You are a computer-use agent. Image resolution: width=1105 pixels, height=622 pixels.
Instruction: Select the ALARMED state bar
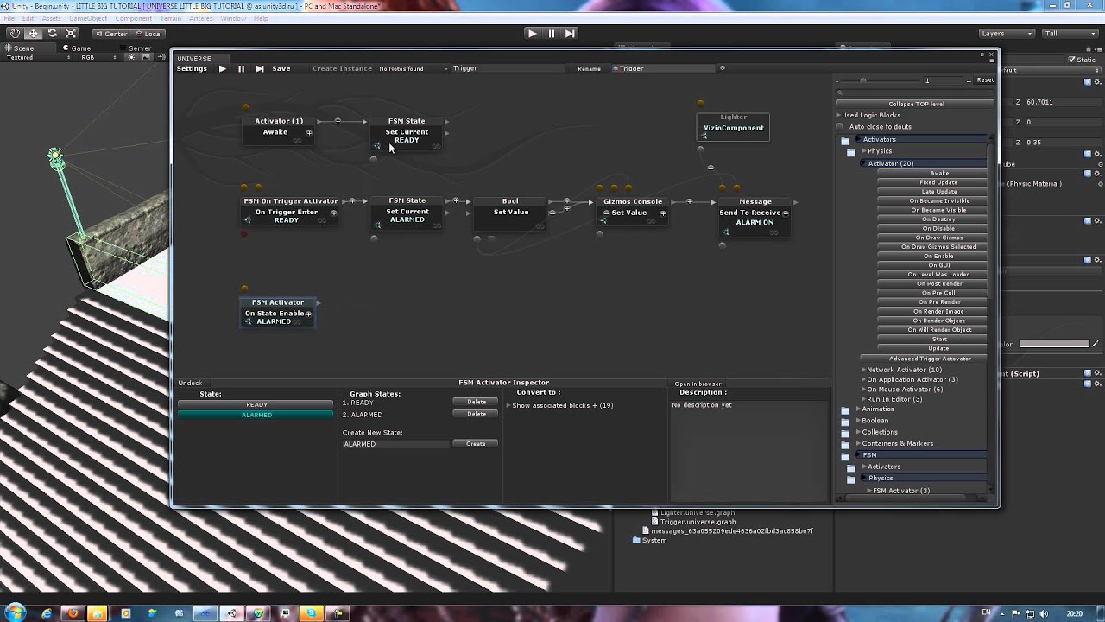[x=256, y=415]
